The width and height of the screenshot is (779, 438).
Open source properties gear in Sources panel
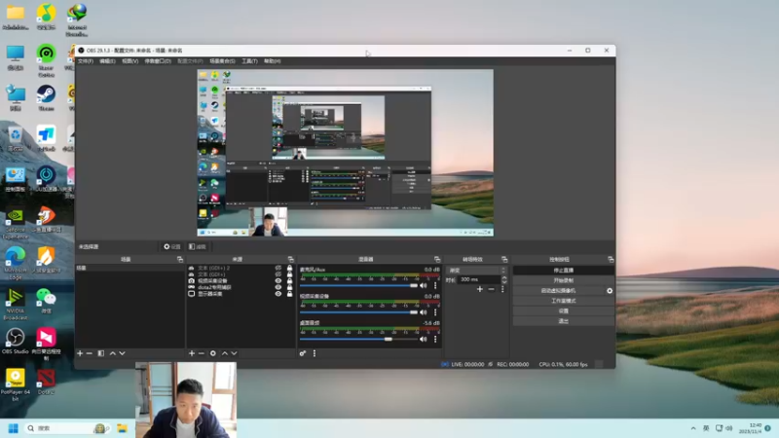click(213, 353)
